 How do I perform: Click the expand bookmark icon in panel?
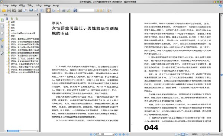(x=12, y=19)
